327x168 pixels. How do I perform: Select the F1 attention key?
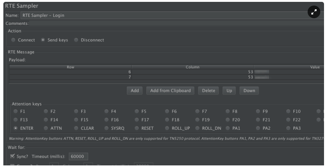click(x=15, y=111)
